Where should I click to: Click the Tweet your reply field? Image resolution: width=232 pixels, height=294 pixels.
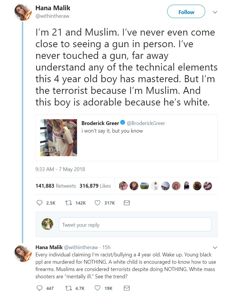coord(135,225)
